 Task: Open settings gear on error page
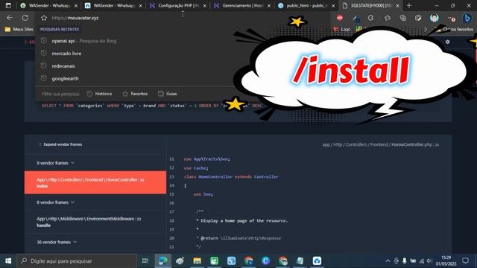pyautogui.click(x=447, y=42)
